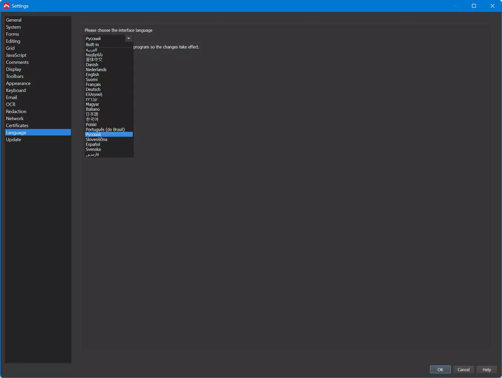Viewport: 502px width, 378px height.
Task: Click the Settings app icon in title bar
Action: (x=6, y=6)
